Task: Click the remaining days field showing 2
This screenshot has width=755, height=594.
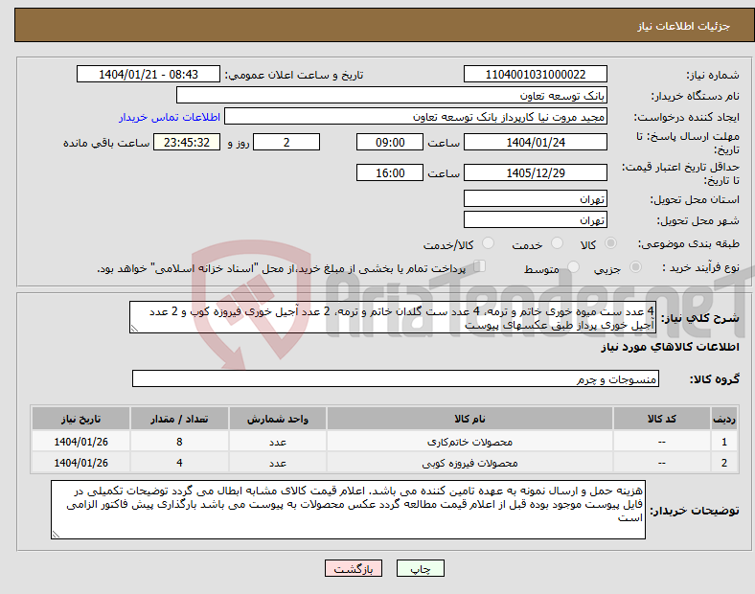Action: coord(286,142)
